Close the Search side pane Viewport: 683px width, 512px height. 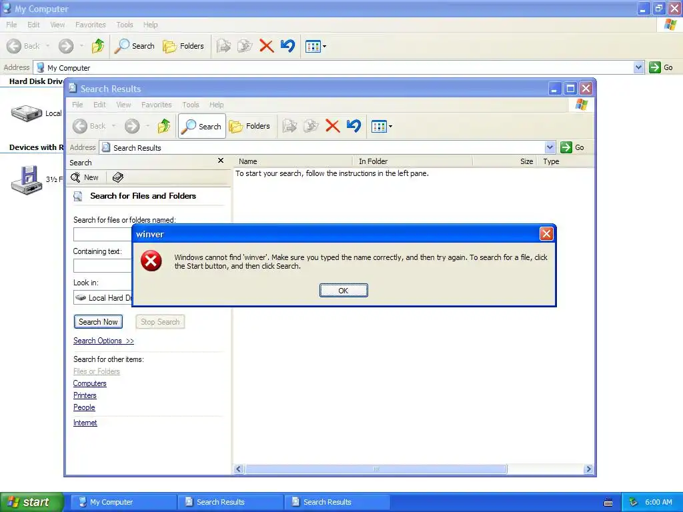click(221, 161)
